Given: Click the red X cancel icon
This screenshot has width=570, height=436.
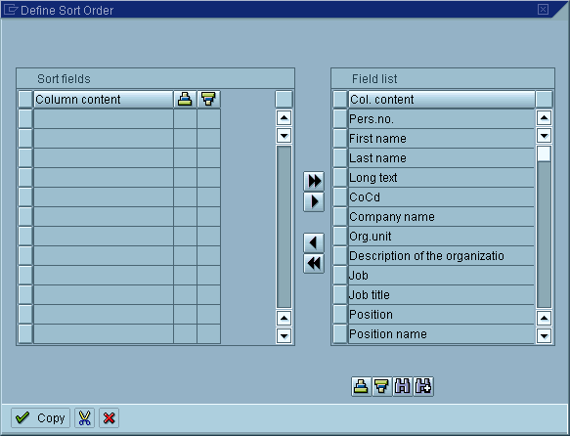Looking at the screenshot, I should click(x=109, y=417).
